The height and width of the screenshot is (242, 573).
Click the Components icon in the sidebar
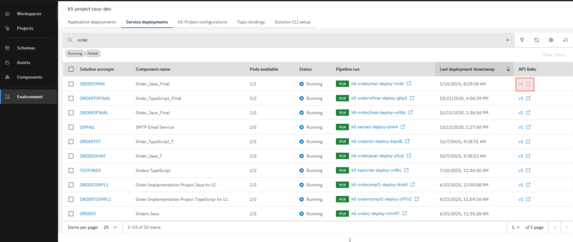tap(7, 77)
